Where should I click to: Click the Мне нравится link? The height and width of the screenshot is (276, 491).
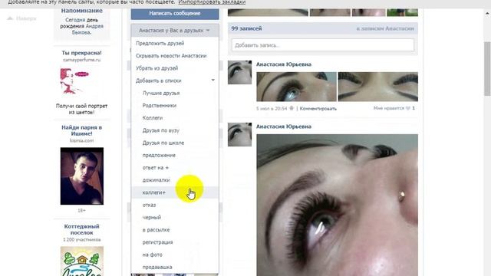[389, 108]
